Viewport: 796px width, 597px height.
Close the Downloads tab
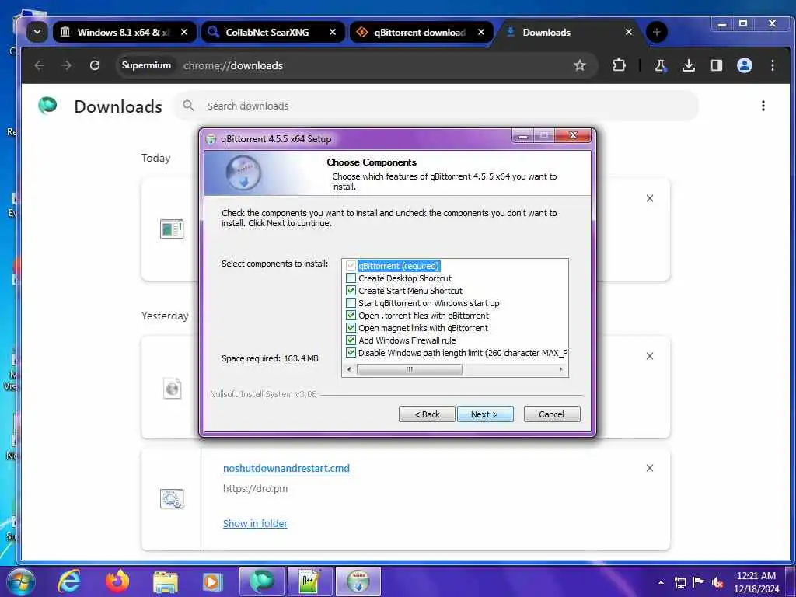pyautogui.click(x=628, y=32)
